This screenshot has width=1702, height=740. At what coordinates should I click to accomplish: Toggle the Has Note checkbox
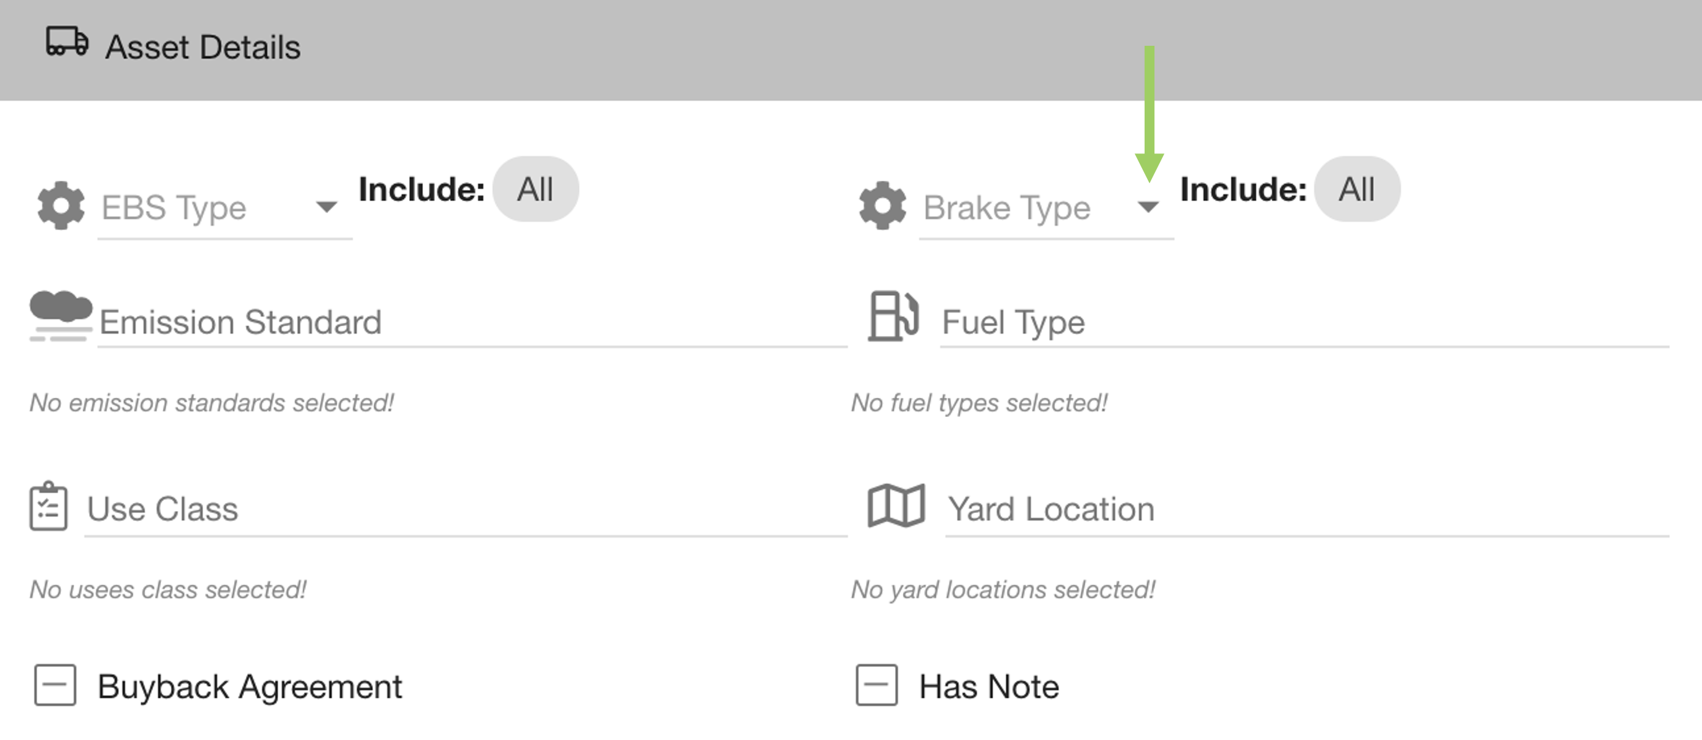pyautogui.click(x=876, y=685)
